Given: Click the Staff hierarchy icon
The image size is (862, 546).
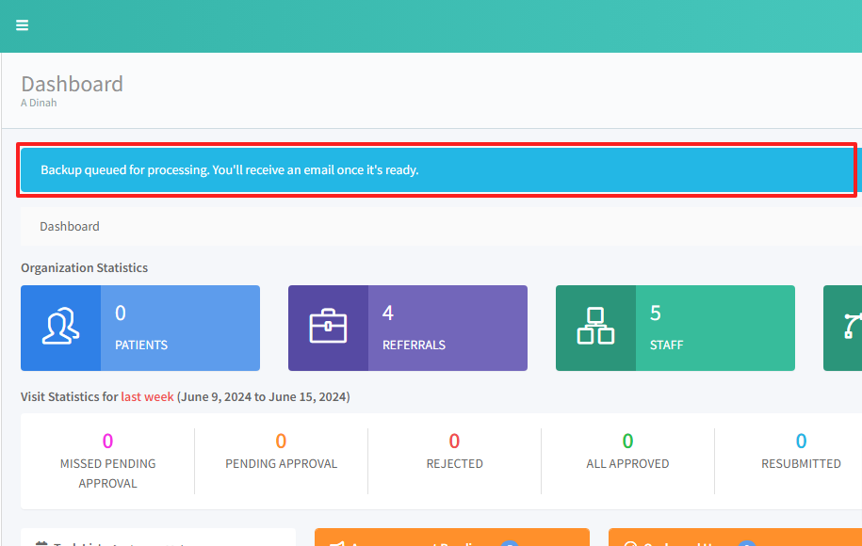Looking at the screenshot, I should (595, 328).
